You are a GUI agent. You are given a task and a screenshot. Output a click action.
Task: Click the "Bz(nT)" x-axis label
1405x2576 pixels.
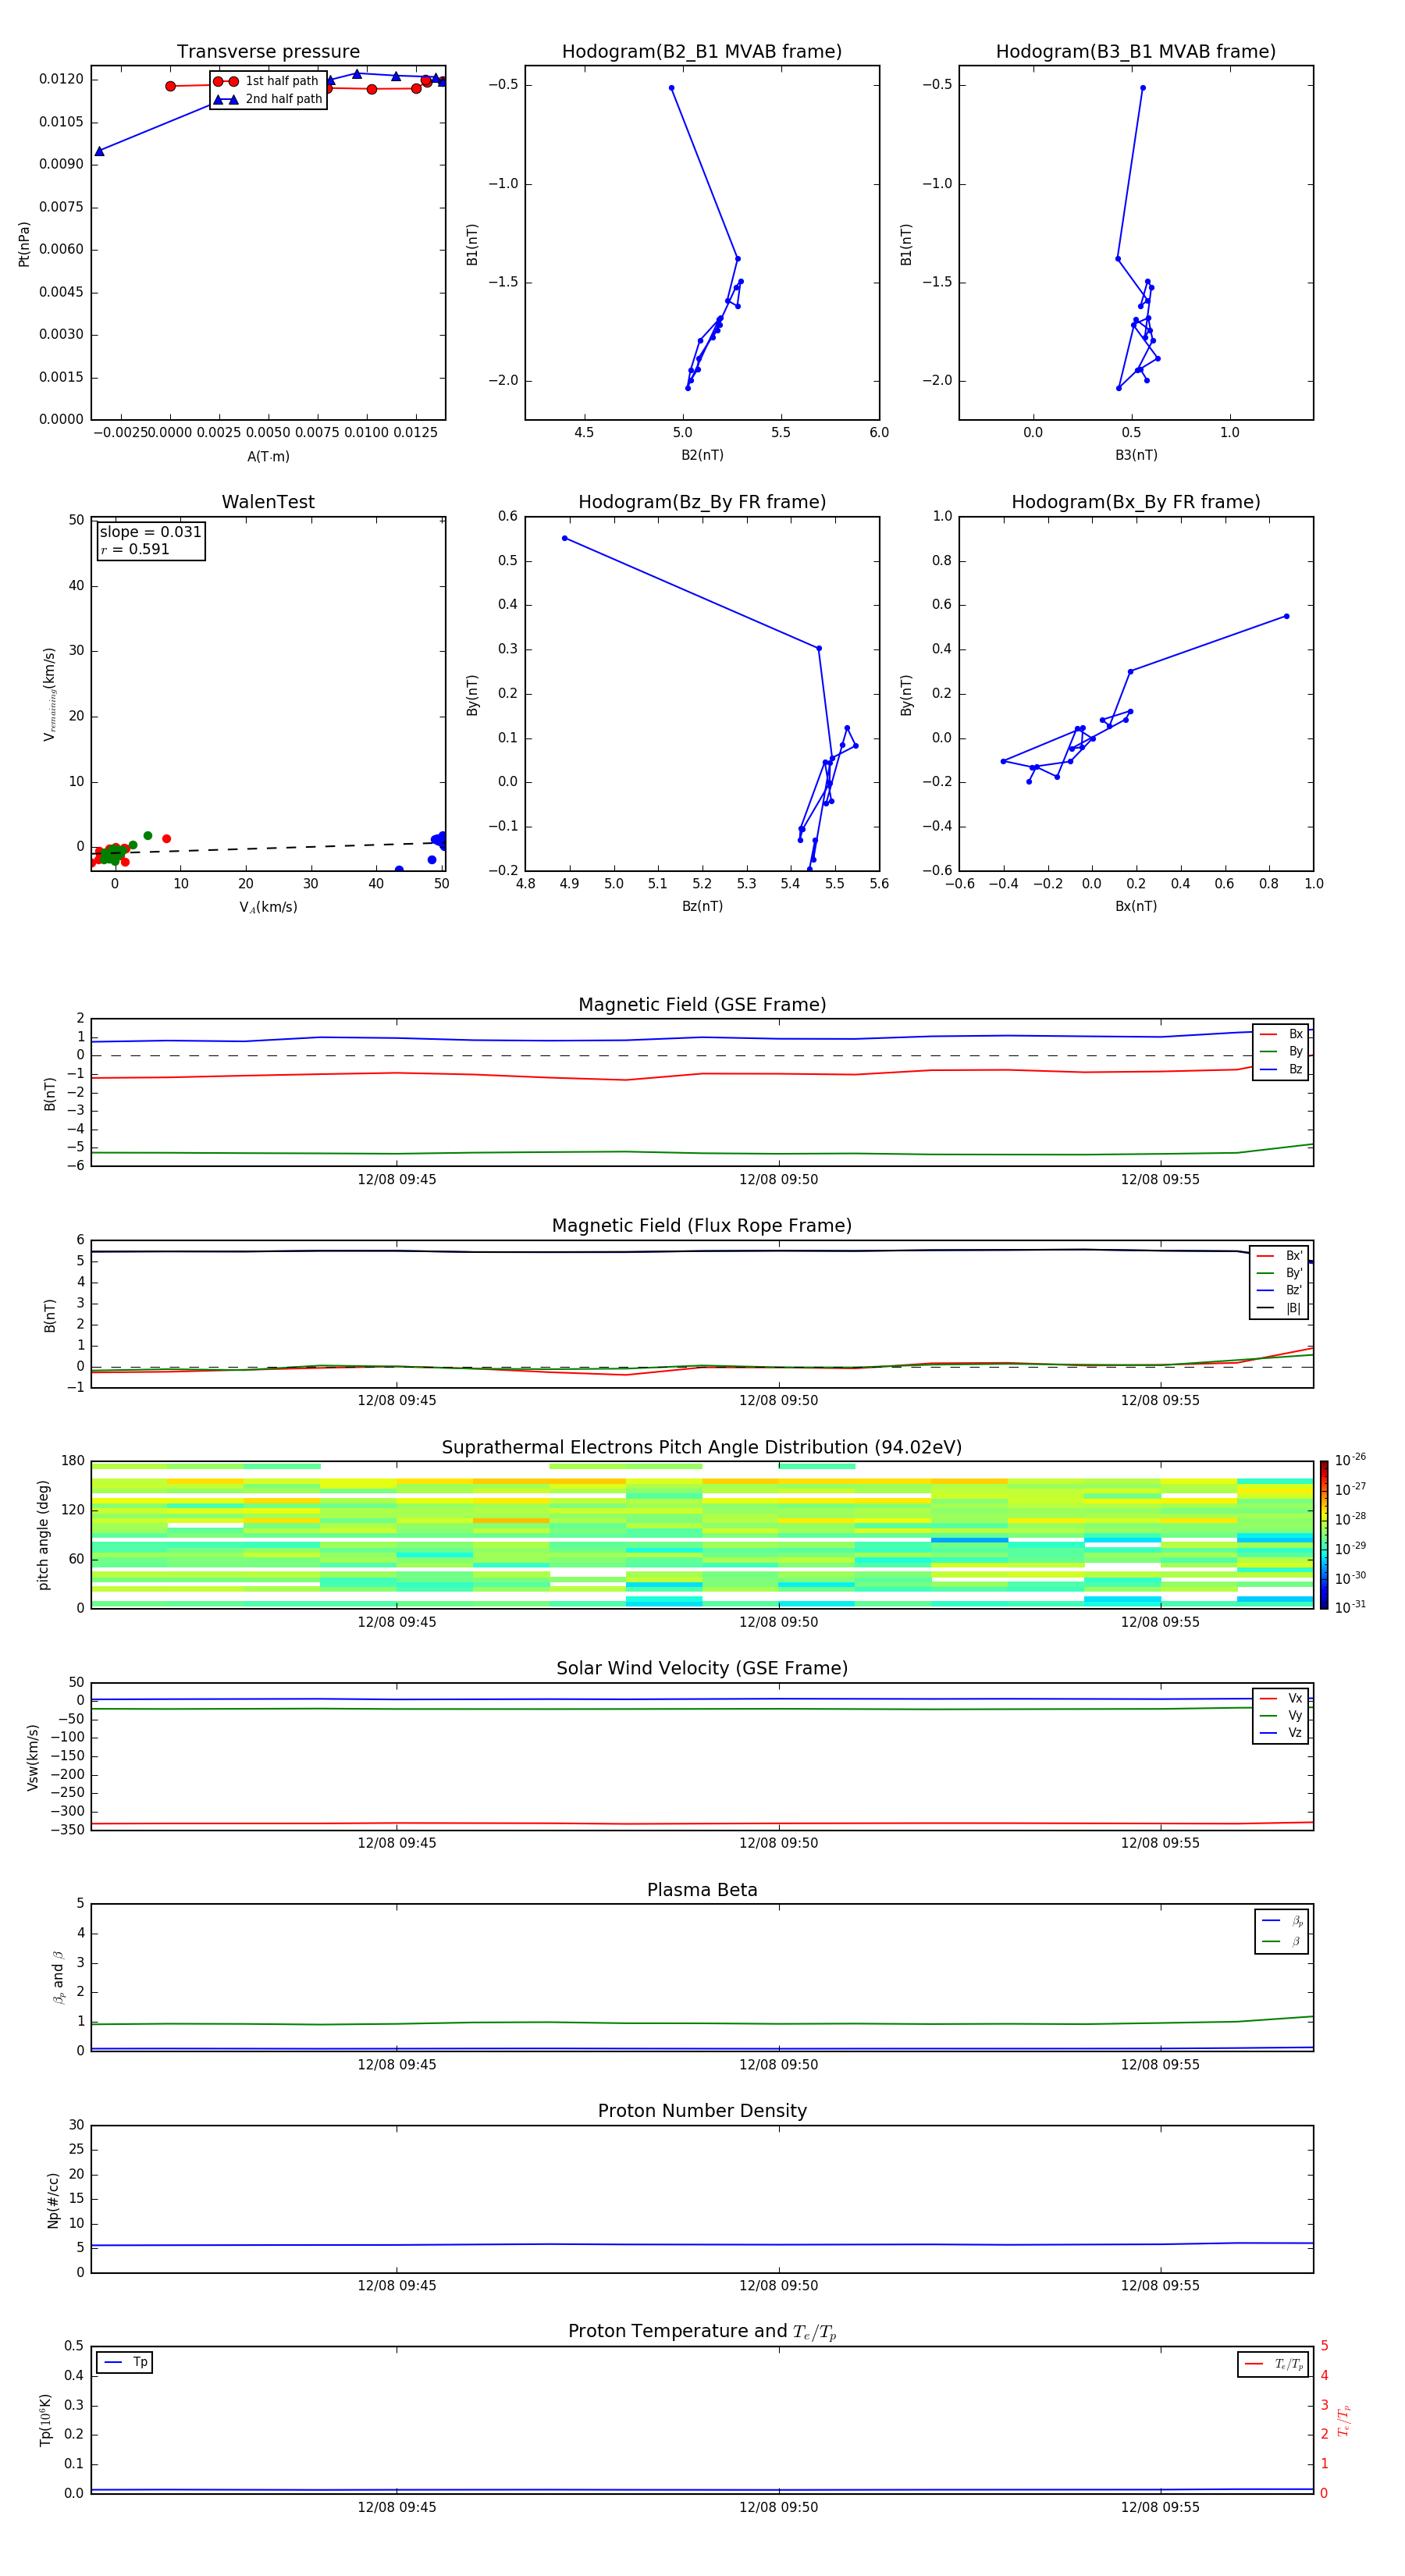[702, 906]
